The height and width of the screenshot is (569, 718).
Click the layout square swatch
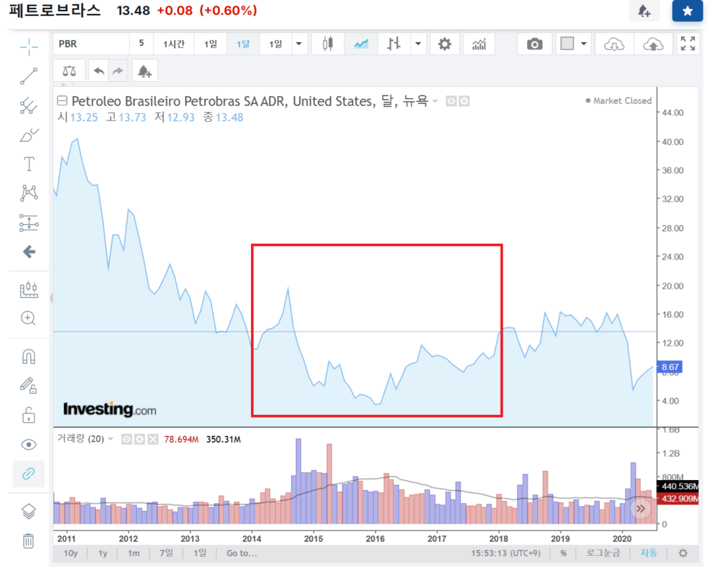click(x=567, y=43)
